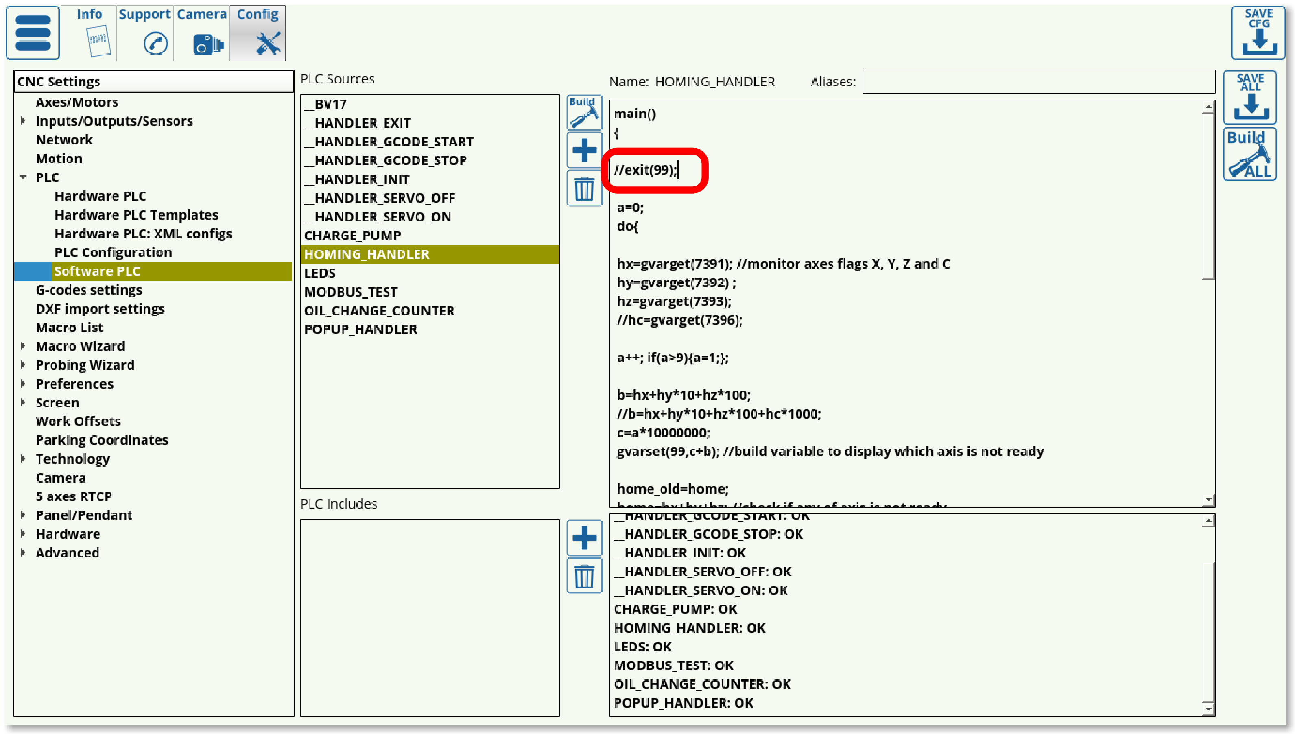The height and width of the screenshot is (734, 1295).
Task: Delete selected PLC source with trash icon
Action: (584, 189)
